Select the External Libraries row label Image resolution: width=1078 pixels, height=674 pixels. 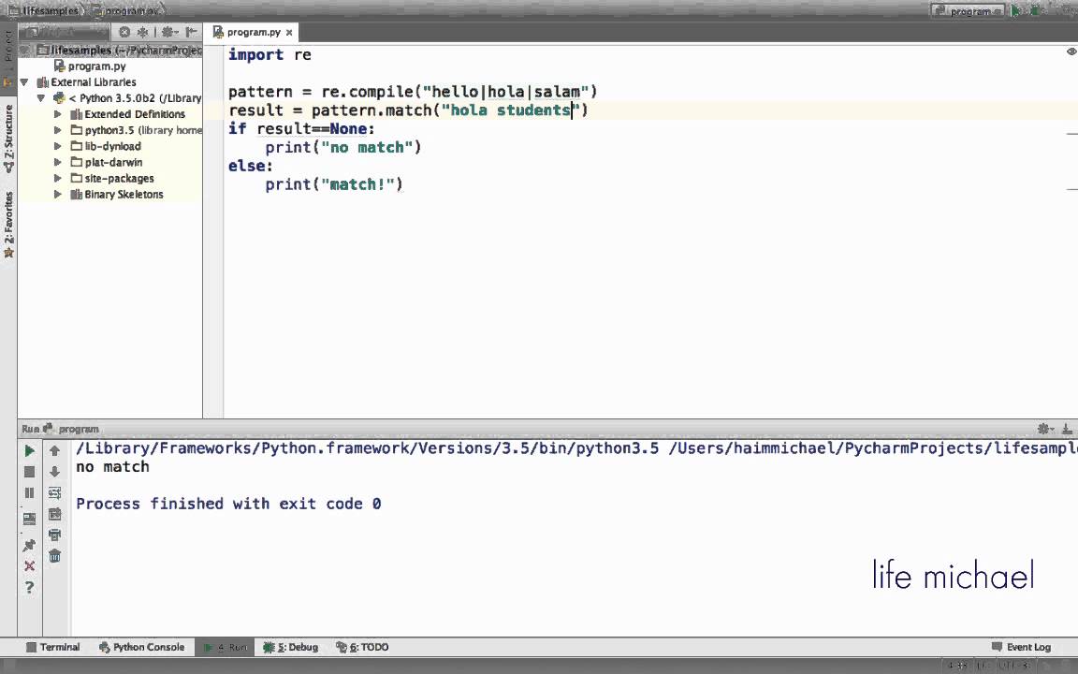94,81
